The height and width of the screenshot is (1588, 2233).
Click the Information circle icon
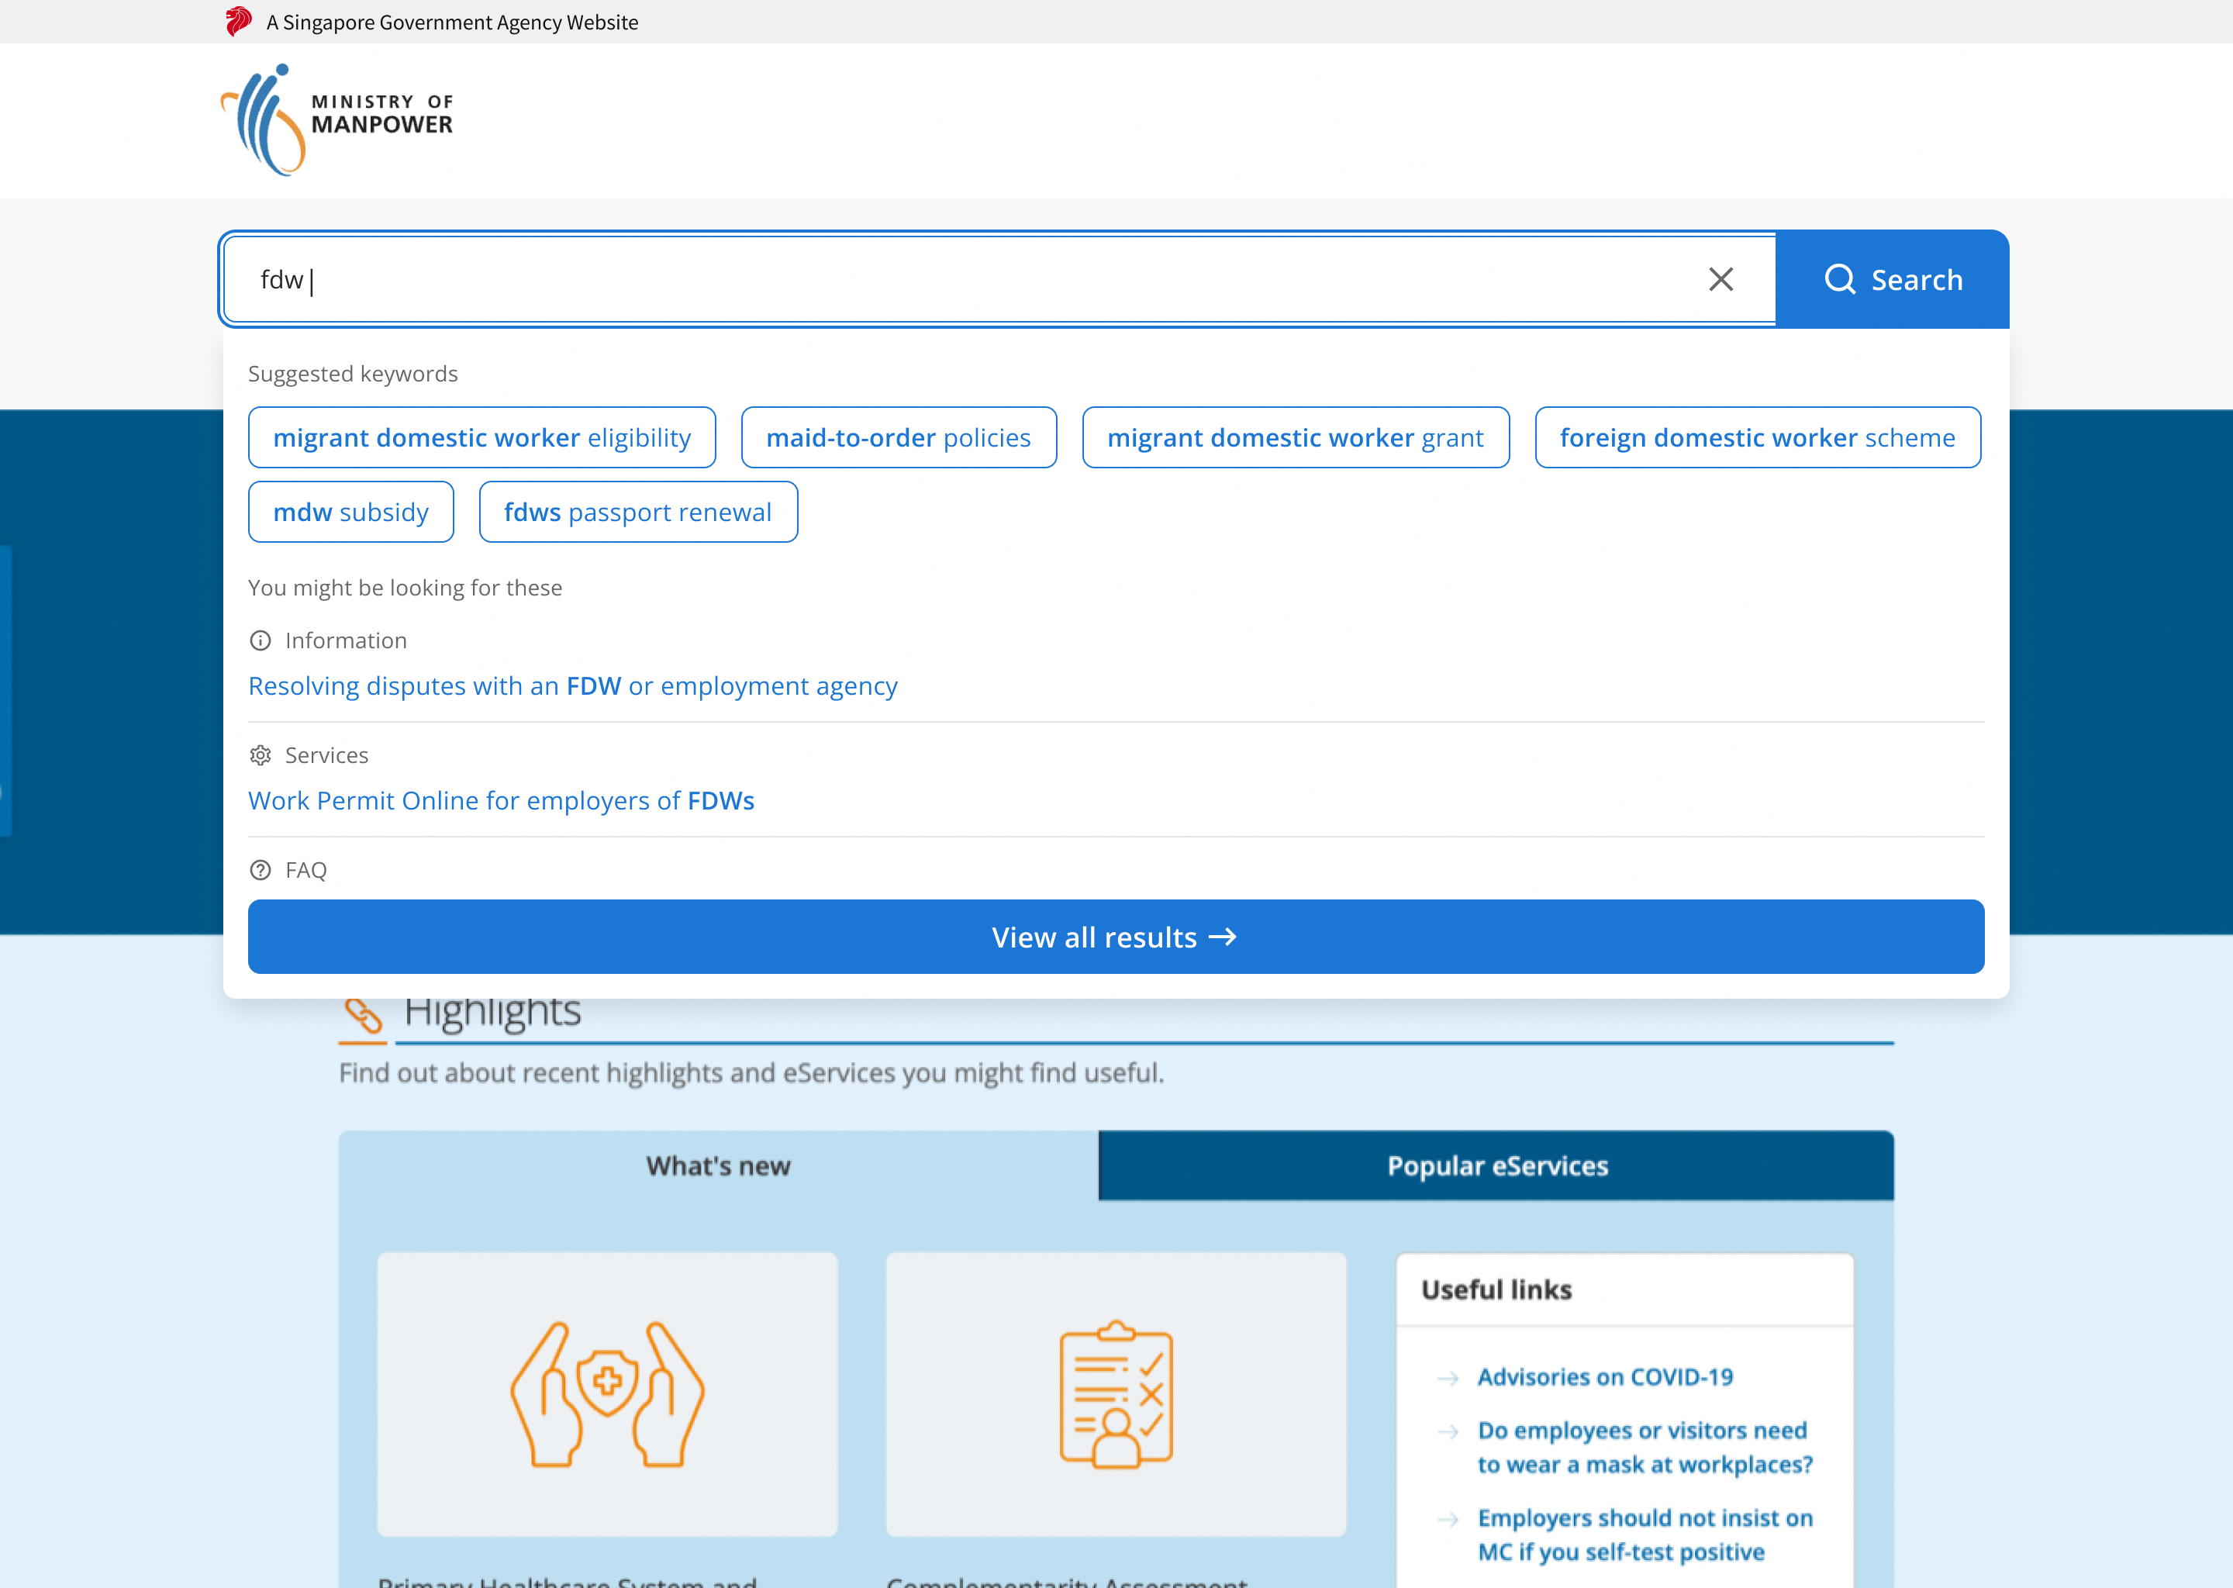[260, 640]
